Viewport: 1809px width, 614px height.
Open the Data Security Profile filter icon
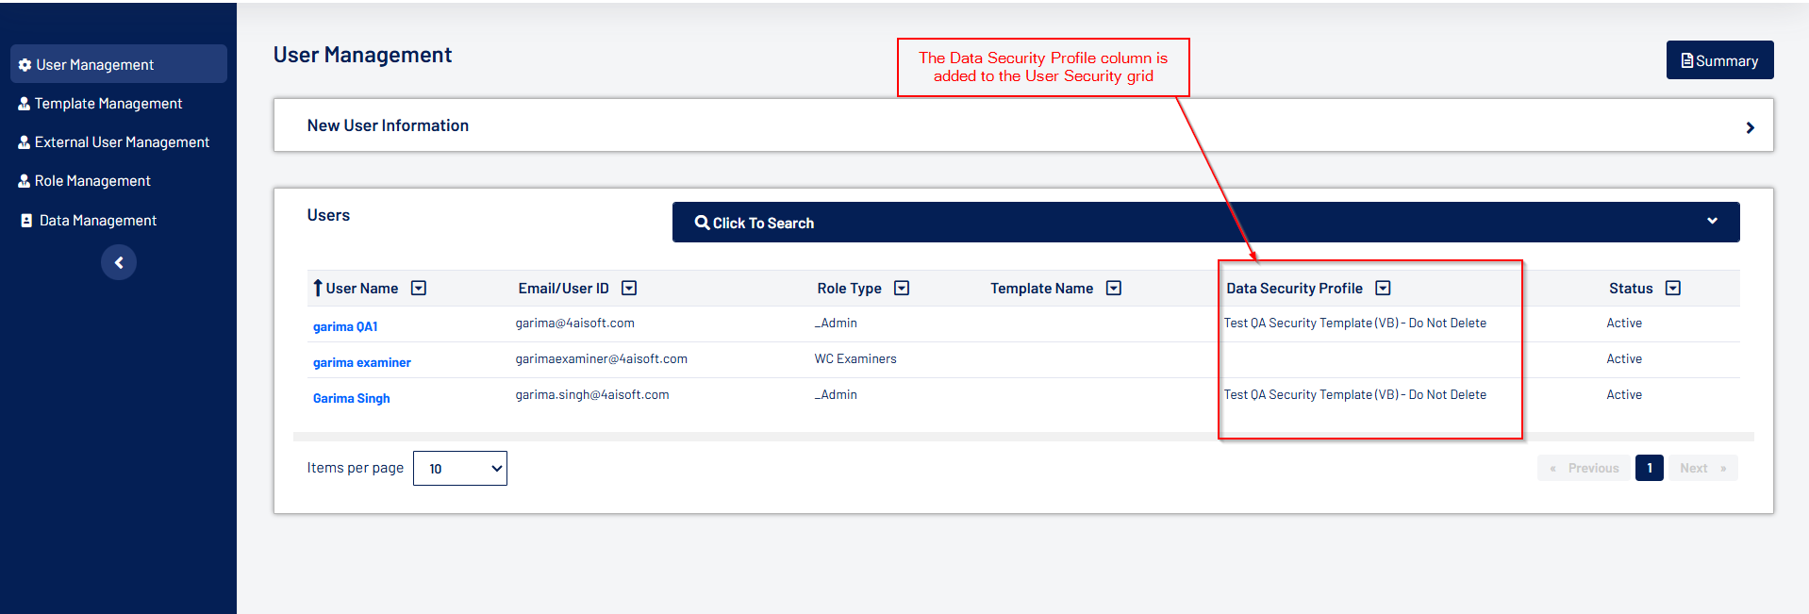[1383, 288]
